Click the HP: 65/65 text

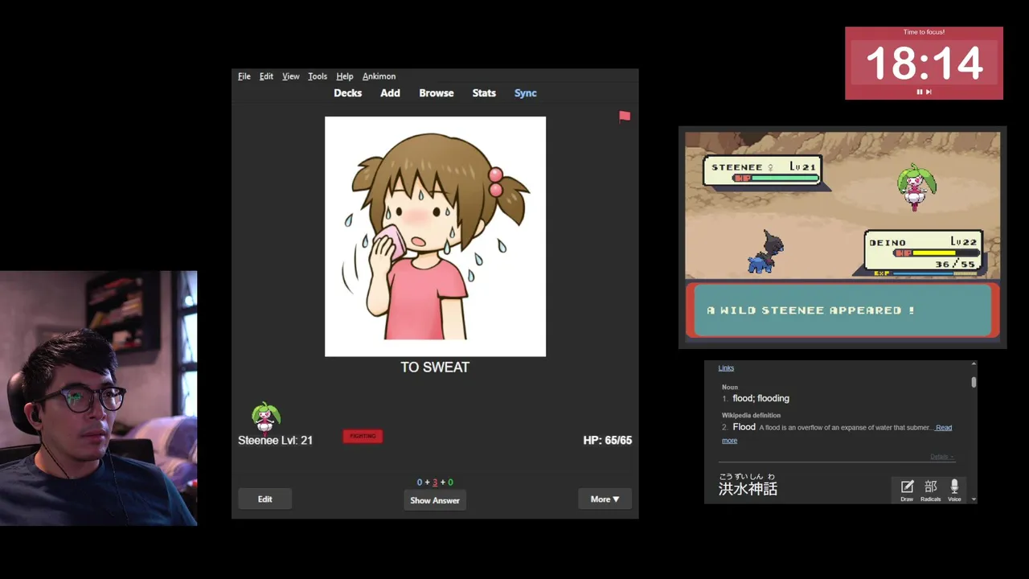[607, 441]
